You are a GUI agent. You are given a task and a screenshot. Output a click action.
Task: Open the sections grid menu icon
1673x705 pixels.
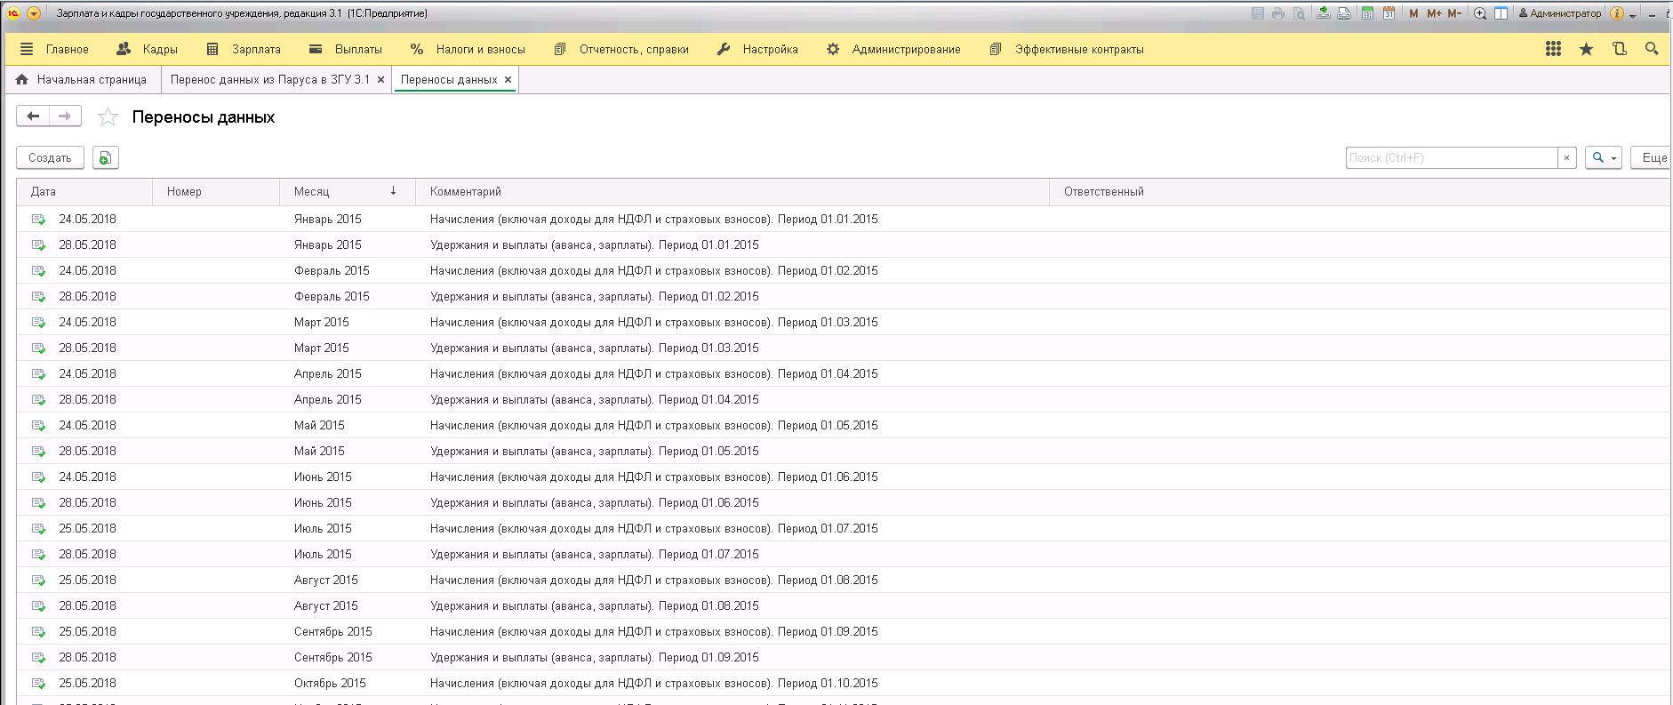click(x=1553, y=49)
